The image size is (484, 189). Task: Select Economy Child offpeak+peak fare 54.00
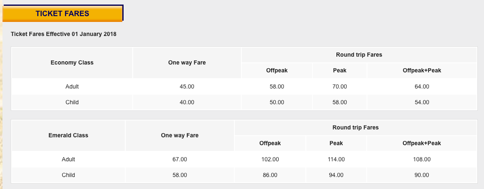tap(422, 103)
